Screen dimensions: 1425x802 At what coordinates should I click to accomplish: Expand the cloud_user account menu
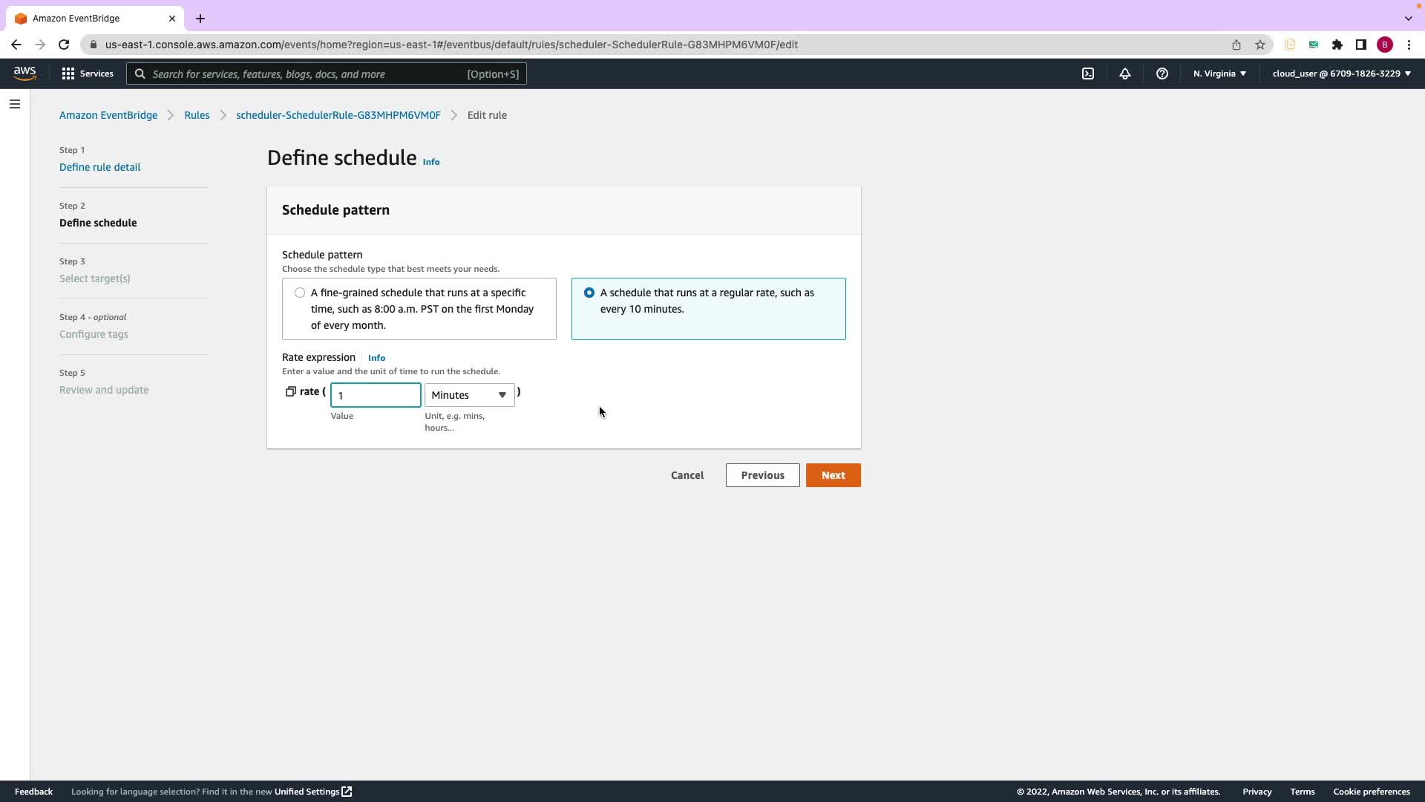pyautogui.click(x=1341, y=74)
